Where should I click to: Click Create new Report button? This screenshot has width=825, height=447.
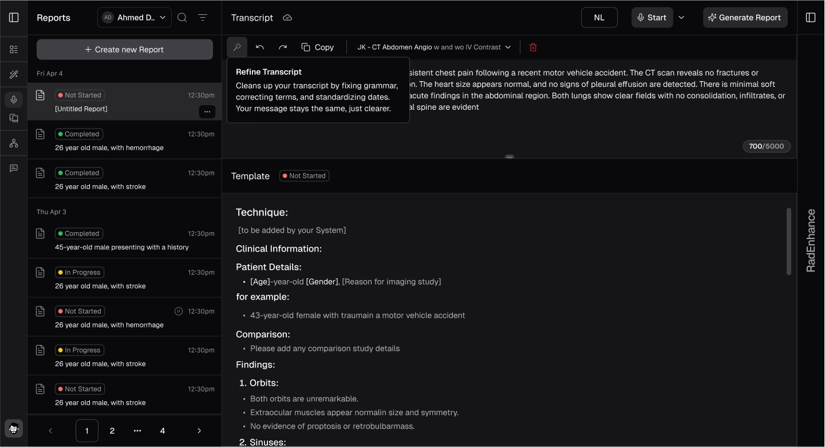click(125, 50)
